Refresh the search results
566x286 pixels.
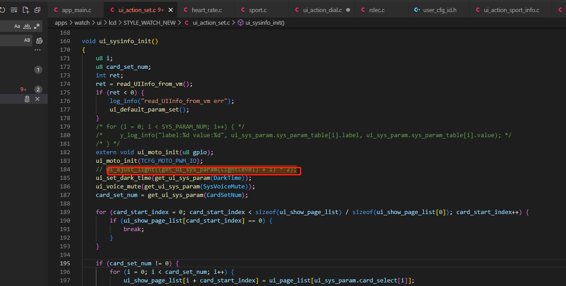(x=2, y=9)
